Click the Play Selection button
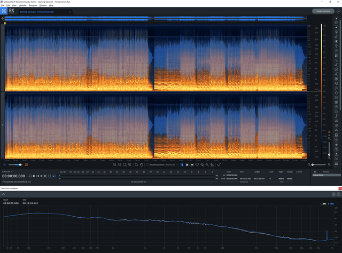The height and width of the screenshot is (253, 342). [45, 176]
